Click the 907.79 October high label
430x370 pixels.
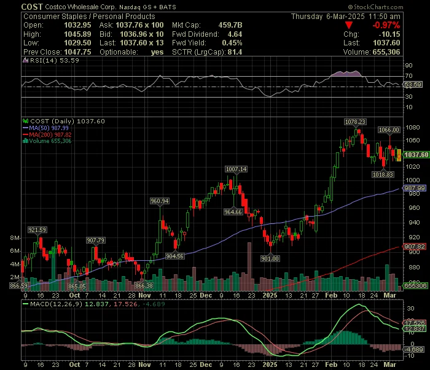(95, 241)
